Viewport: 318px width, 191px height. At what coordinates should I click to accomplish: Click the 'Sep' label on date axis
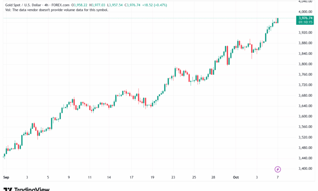tap(6, 178)
